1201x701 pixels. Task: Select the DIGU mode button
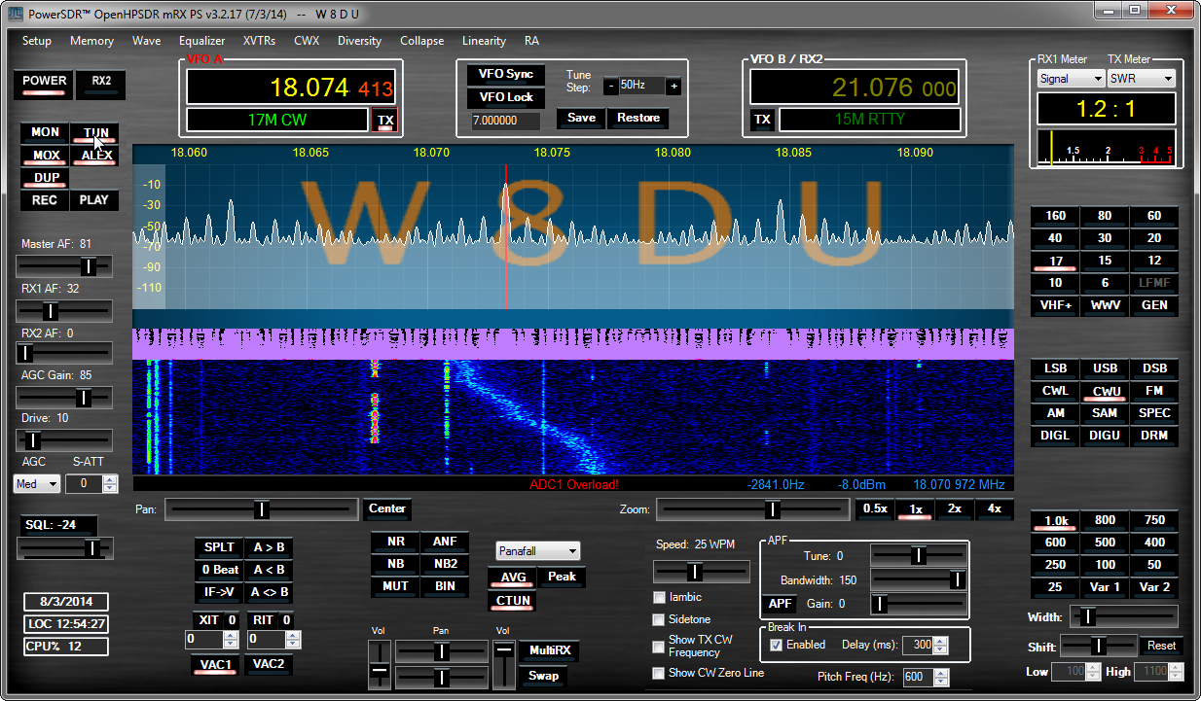pyautogui.click(x=1105, y=436)
